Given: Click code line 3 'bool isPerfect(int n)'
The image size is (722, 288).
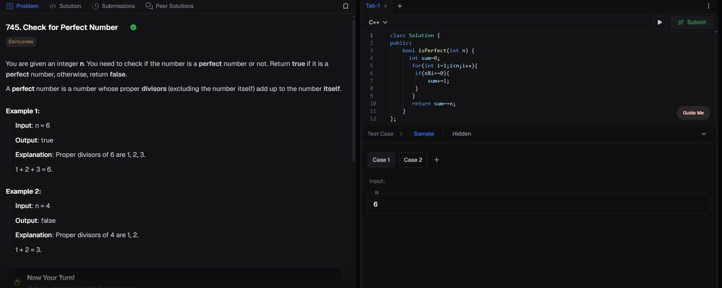Looking at the screenshot, I should pyautogui.click(x=439, y=51).
